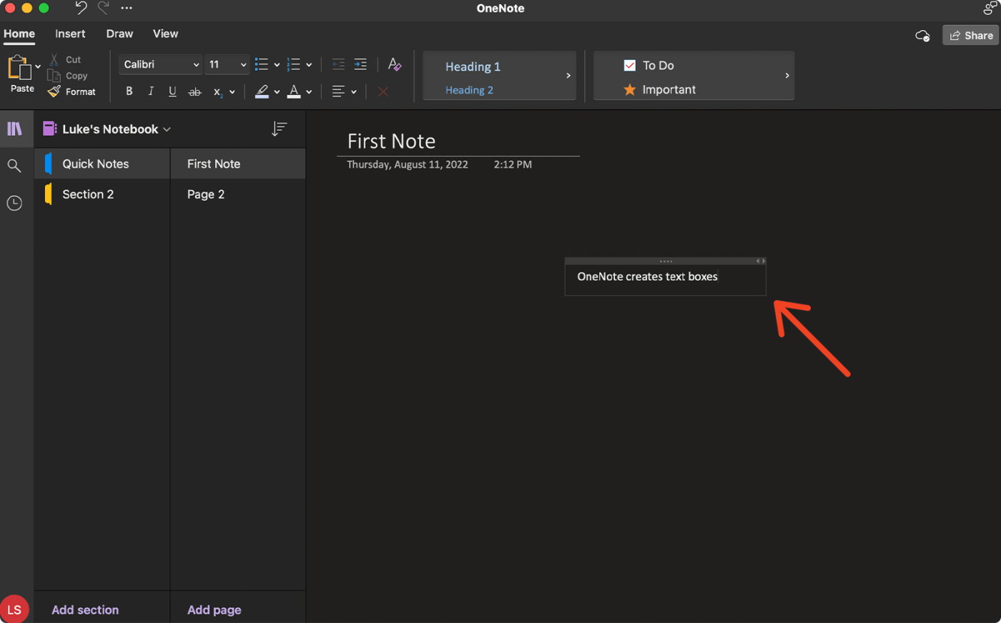Open the search magnifier in the sidebar
Screen dimensions: 1001x623
coord(14,166)
